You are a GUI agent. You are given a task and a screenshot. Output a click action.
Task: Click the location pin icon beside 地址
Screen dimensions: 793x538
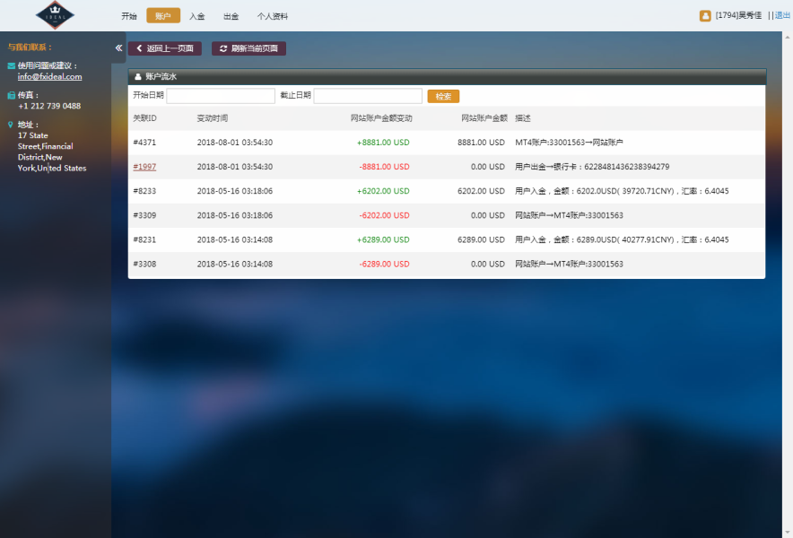(x=11, y=125)
